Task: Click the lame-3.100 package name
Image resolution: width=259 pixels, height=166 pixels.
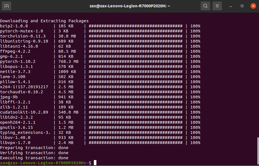Action: click(13, 77)
